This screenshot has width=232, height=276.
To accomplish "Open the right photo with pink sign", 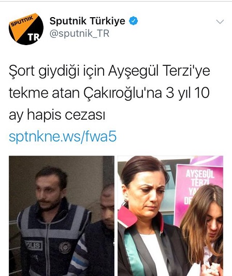I will (170, 216).
